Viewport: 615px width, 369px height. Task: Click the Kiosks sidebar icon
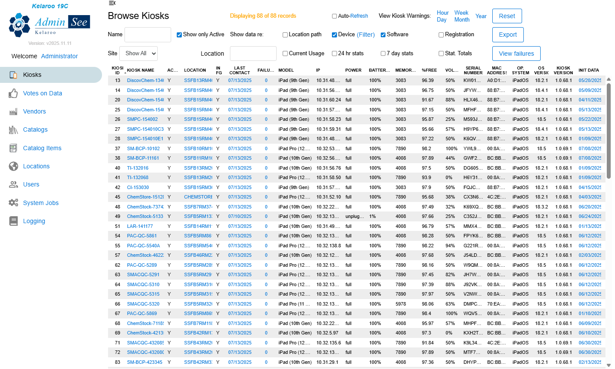13,75
